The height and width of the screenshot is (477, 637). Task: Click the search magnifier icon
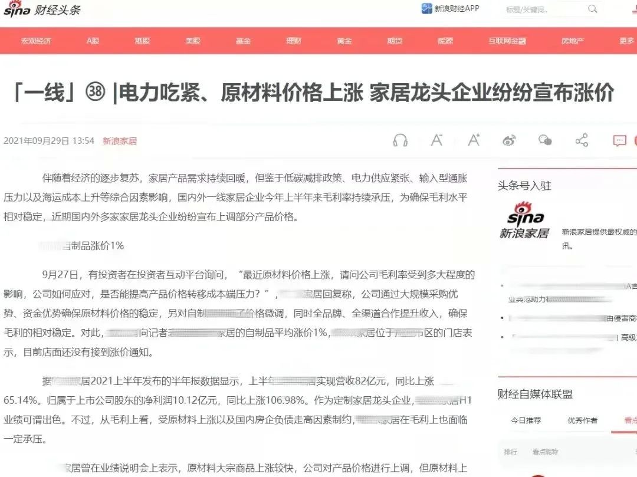click(593, 9)
